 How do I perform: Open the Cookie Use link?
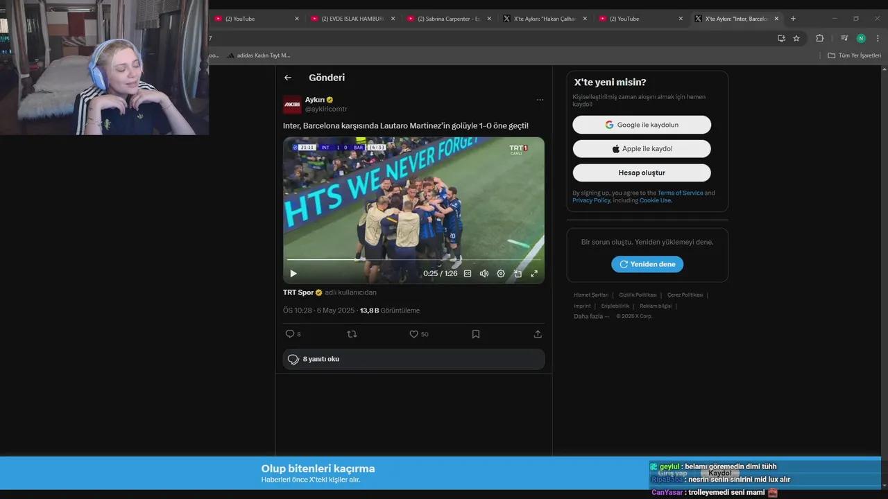[655, 200]
